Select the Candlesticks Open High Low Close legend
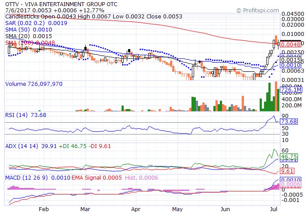The height and width of the screenshot is (219, 306). pyautogui.click(x=94, y=17)
